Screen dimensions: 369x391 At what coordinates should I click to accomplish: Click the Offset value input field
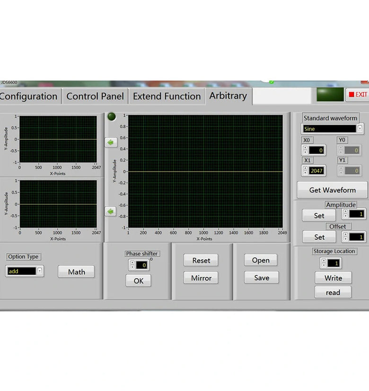click(x=357, y=236)
